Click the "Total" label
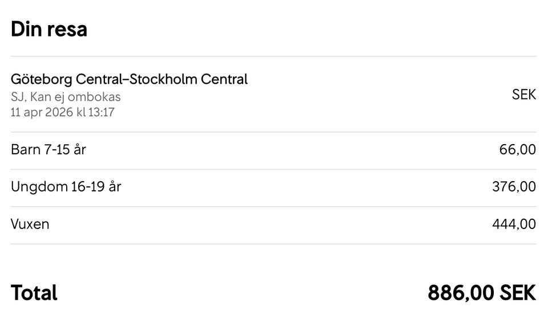Screen dimensions: 548x323 click(x=34, y=293)
